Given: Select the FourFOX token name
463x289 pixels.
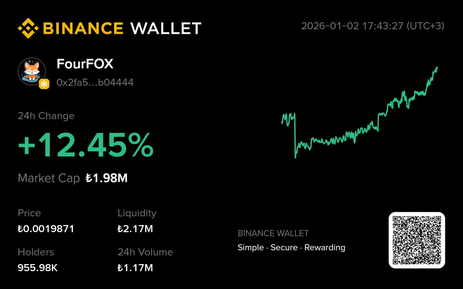Looking at the screenshot, I should 85,64.
